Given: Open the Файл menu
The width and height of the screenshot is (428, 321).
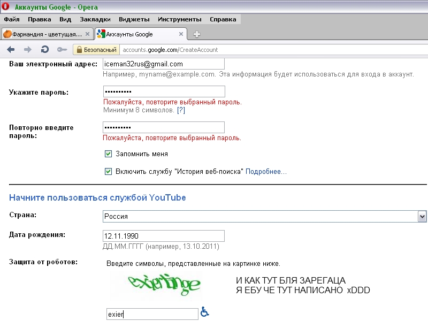Looking at the screenshot, I should [12, 19].
